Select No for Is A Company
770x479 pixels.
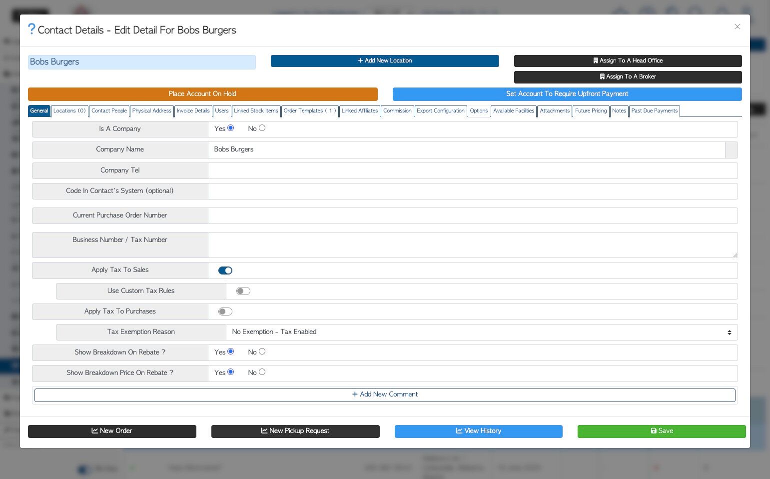tap(262, 128)
